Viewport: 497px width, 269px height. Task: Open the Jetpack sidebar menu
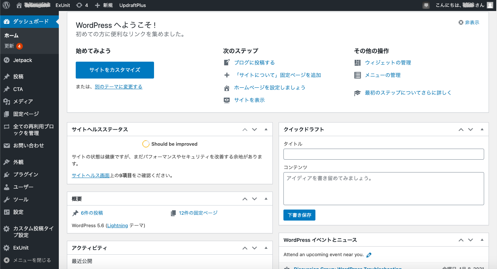click(x=29, y=60)
